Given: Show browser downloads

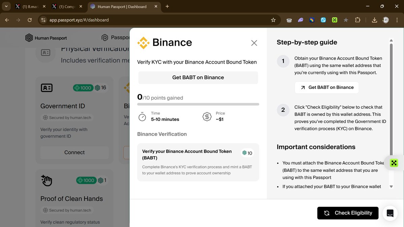Looking at the screenshot, I should point(374,20).
